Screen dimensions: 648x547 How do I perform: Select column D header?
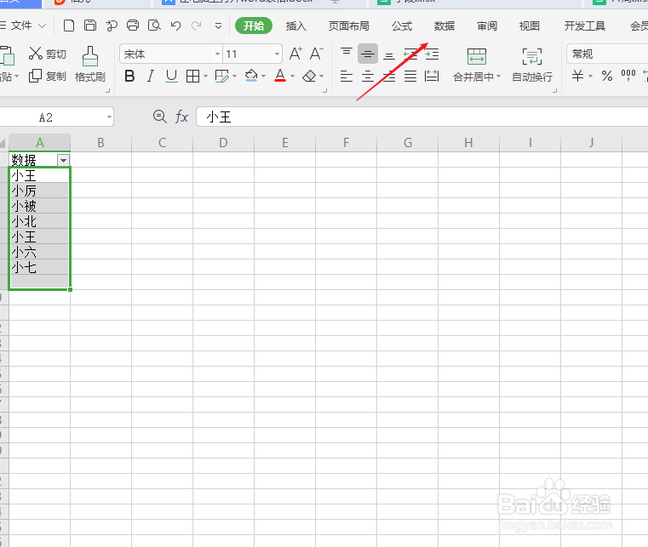(223, 143)
